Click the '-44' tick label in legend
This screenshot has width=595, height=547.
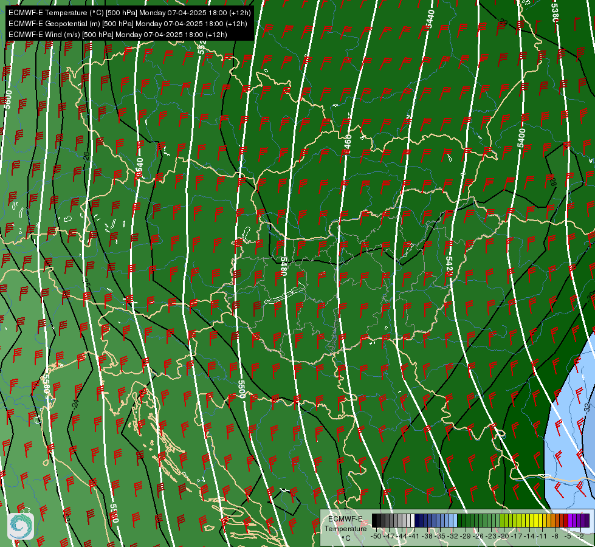tap(402, 537)
